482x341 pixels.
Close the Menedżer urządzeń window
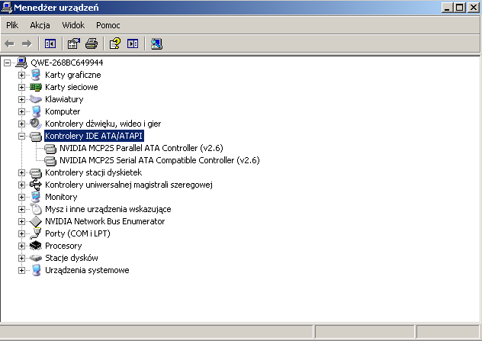[x=474, y=8]
